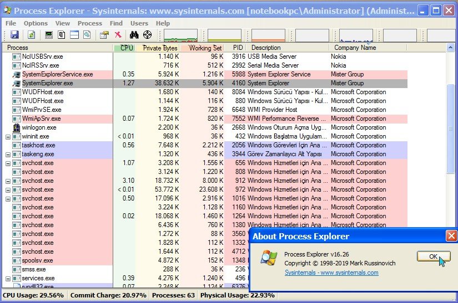This screenshot has width=458, height=303.
Task: Click the binoculars Find Handle icon
Action: [134, 35]
